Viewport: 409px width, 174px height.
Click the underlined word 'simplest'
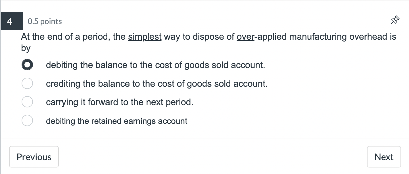pos(145,37)
